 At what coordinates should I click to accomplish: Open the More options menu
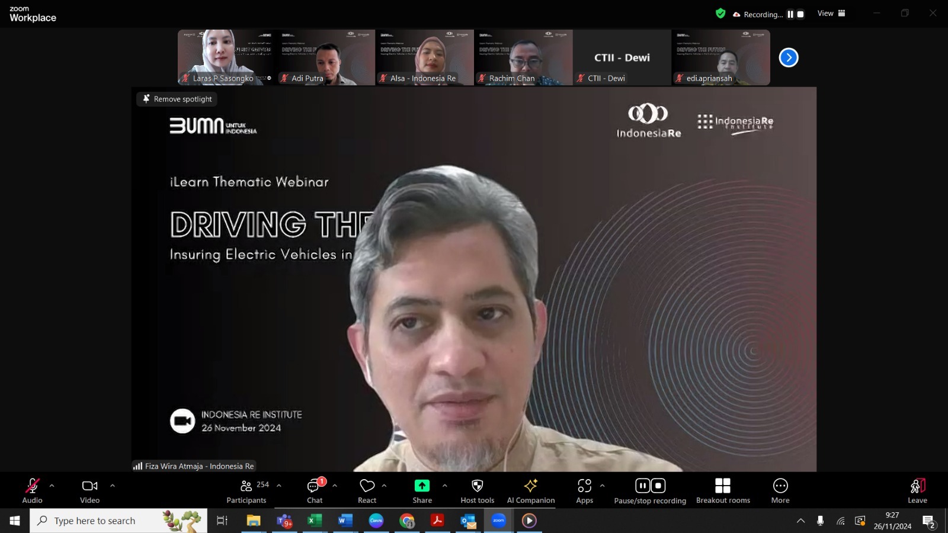[x=780, y=491]
